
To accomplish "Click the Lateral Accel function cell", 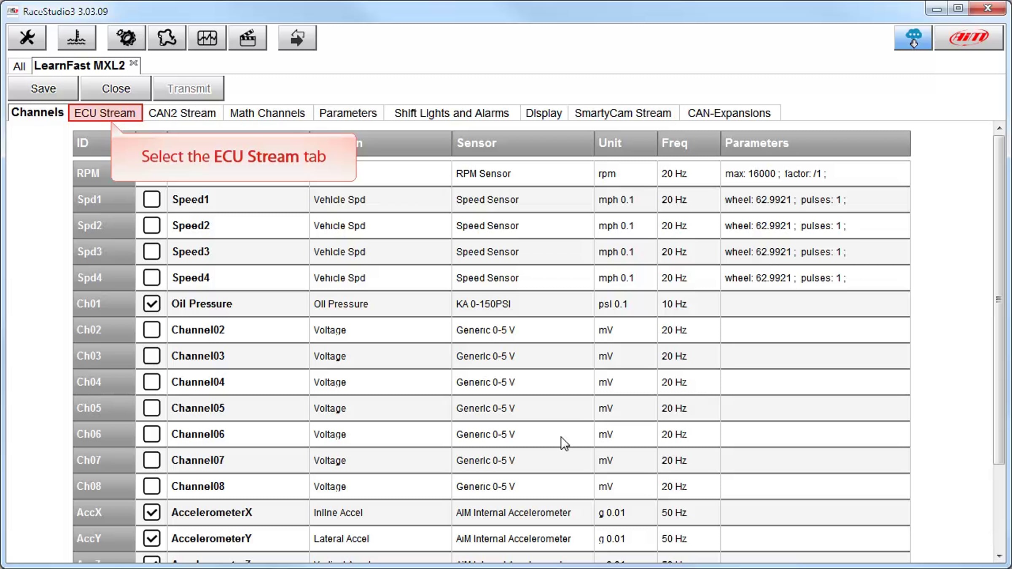I will [x=380, y=539].
